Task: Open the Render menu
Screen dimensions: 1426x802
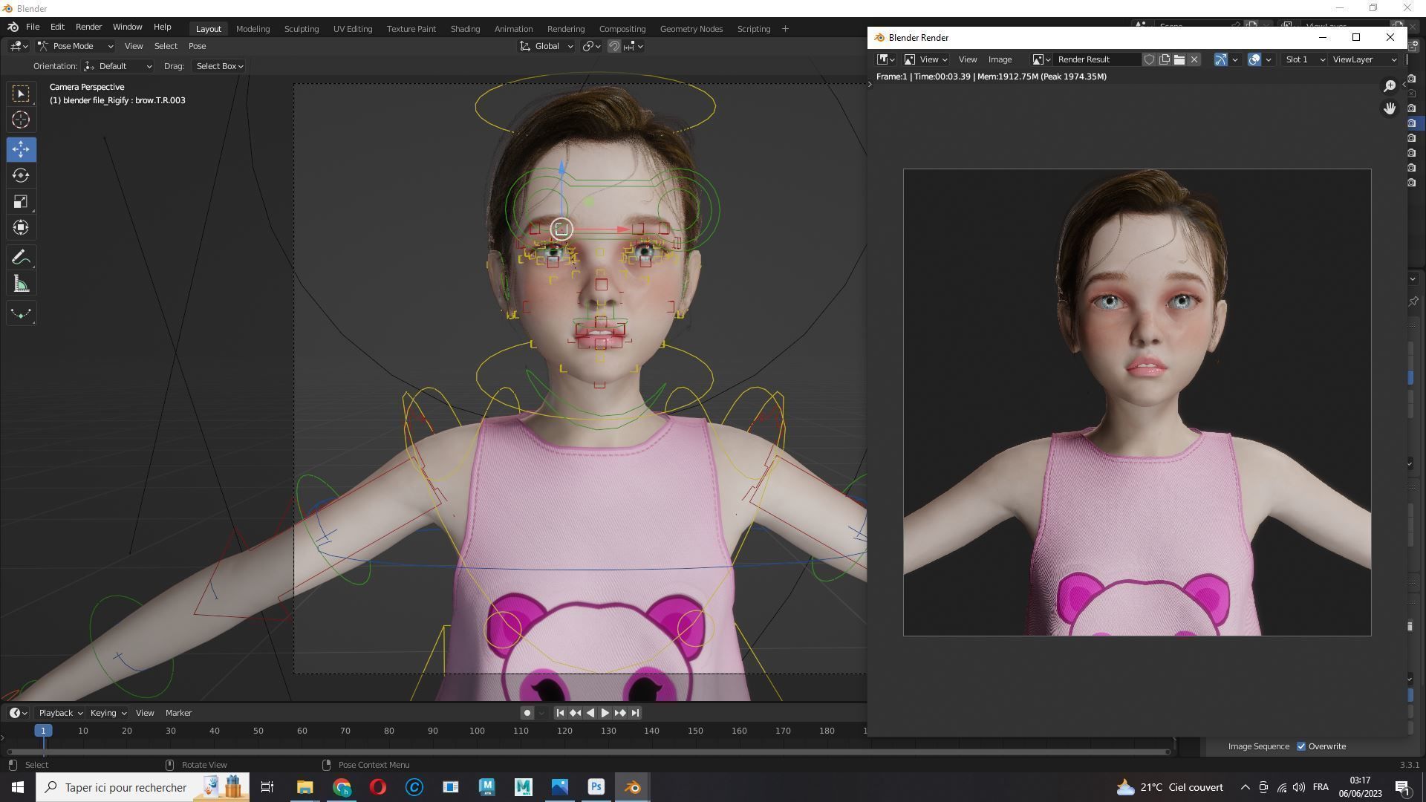Action: (88, 27)
